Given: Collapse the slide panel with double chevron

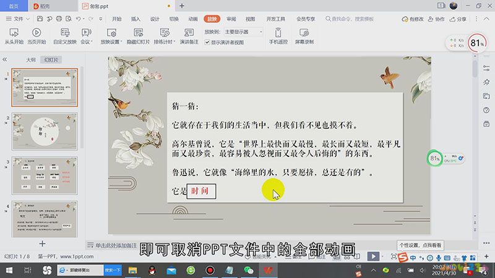Looking at the screenshot, I should 5,59.
